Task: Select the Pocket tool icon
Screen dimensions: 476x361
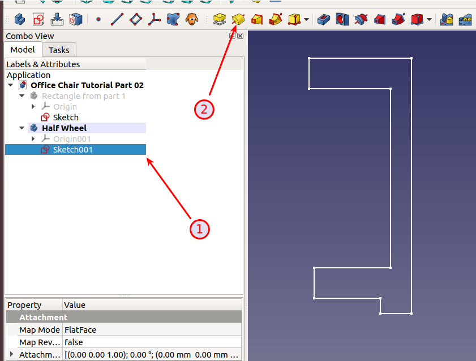Action: pos(324,20)
